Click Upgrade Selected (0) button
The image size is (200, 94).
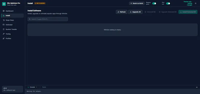pos(167,12)
